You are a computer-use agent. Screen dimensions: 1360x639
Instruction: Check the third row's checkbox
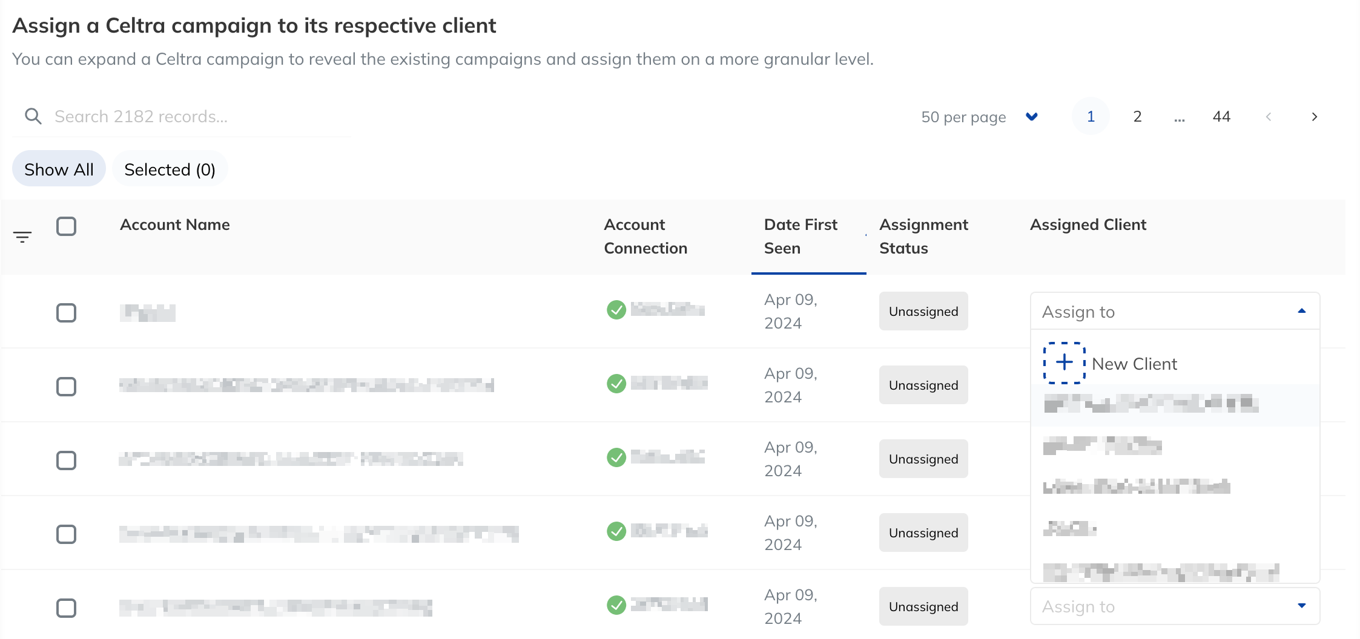pos(66,460)
